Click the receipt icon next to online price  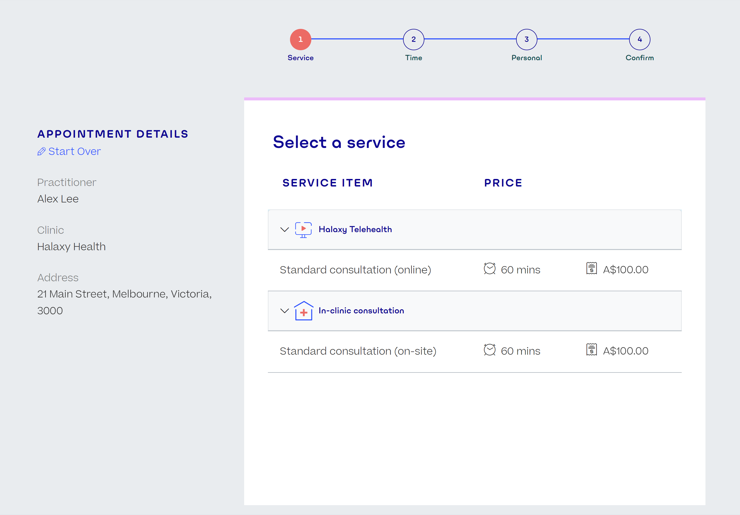click(x=591, y=269)
